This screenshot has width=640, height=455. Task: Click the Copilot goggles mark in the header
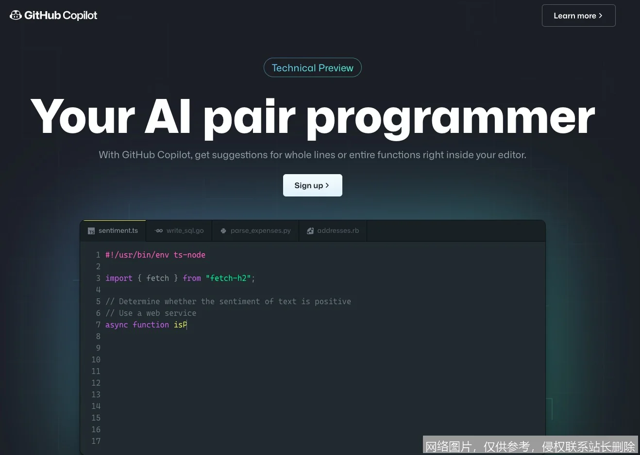(15, 15)
